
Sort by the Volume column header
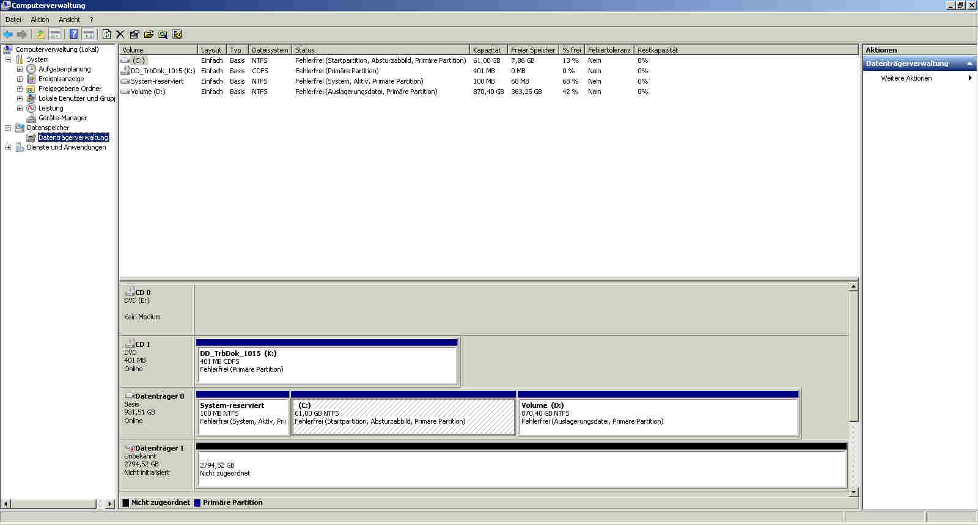158,50
